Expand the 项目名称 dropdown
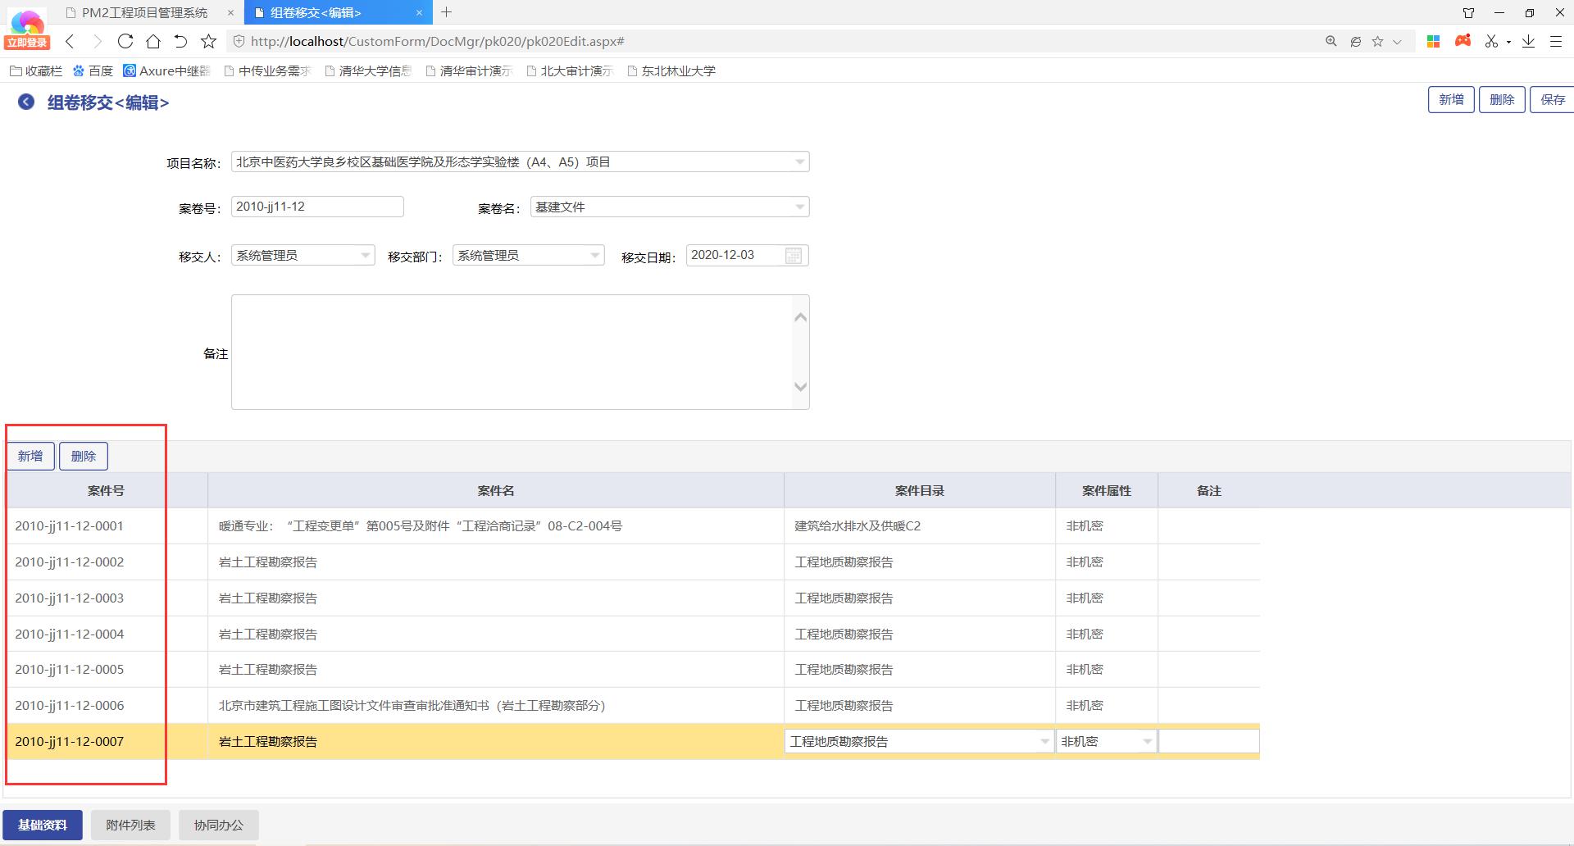 799,162
